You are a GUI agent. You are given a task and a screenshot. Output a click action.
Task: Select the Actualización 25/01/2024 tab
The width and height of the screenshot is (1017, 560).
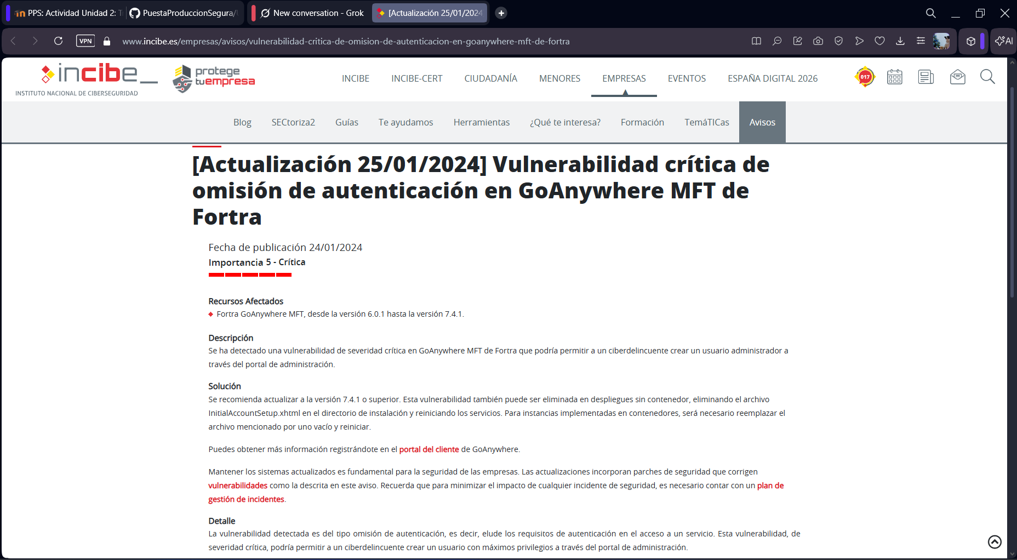tap(430, 13)
